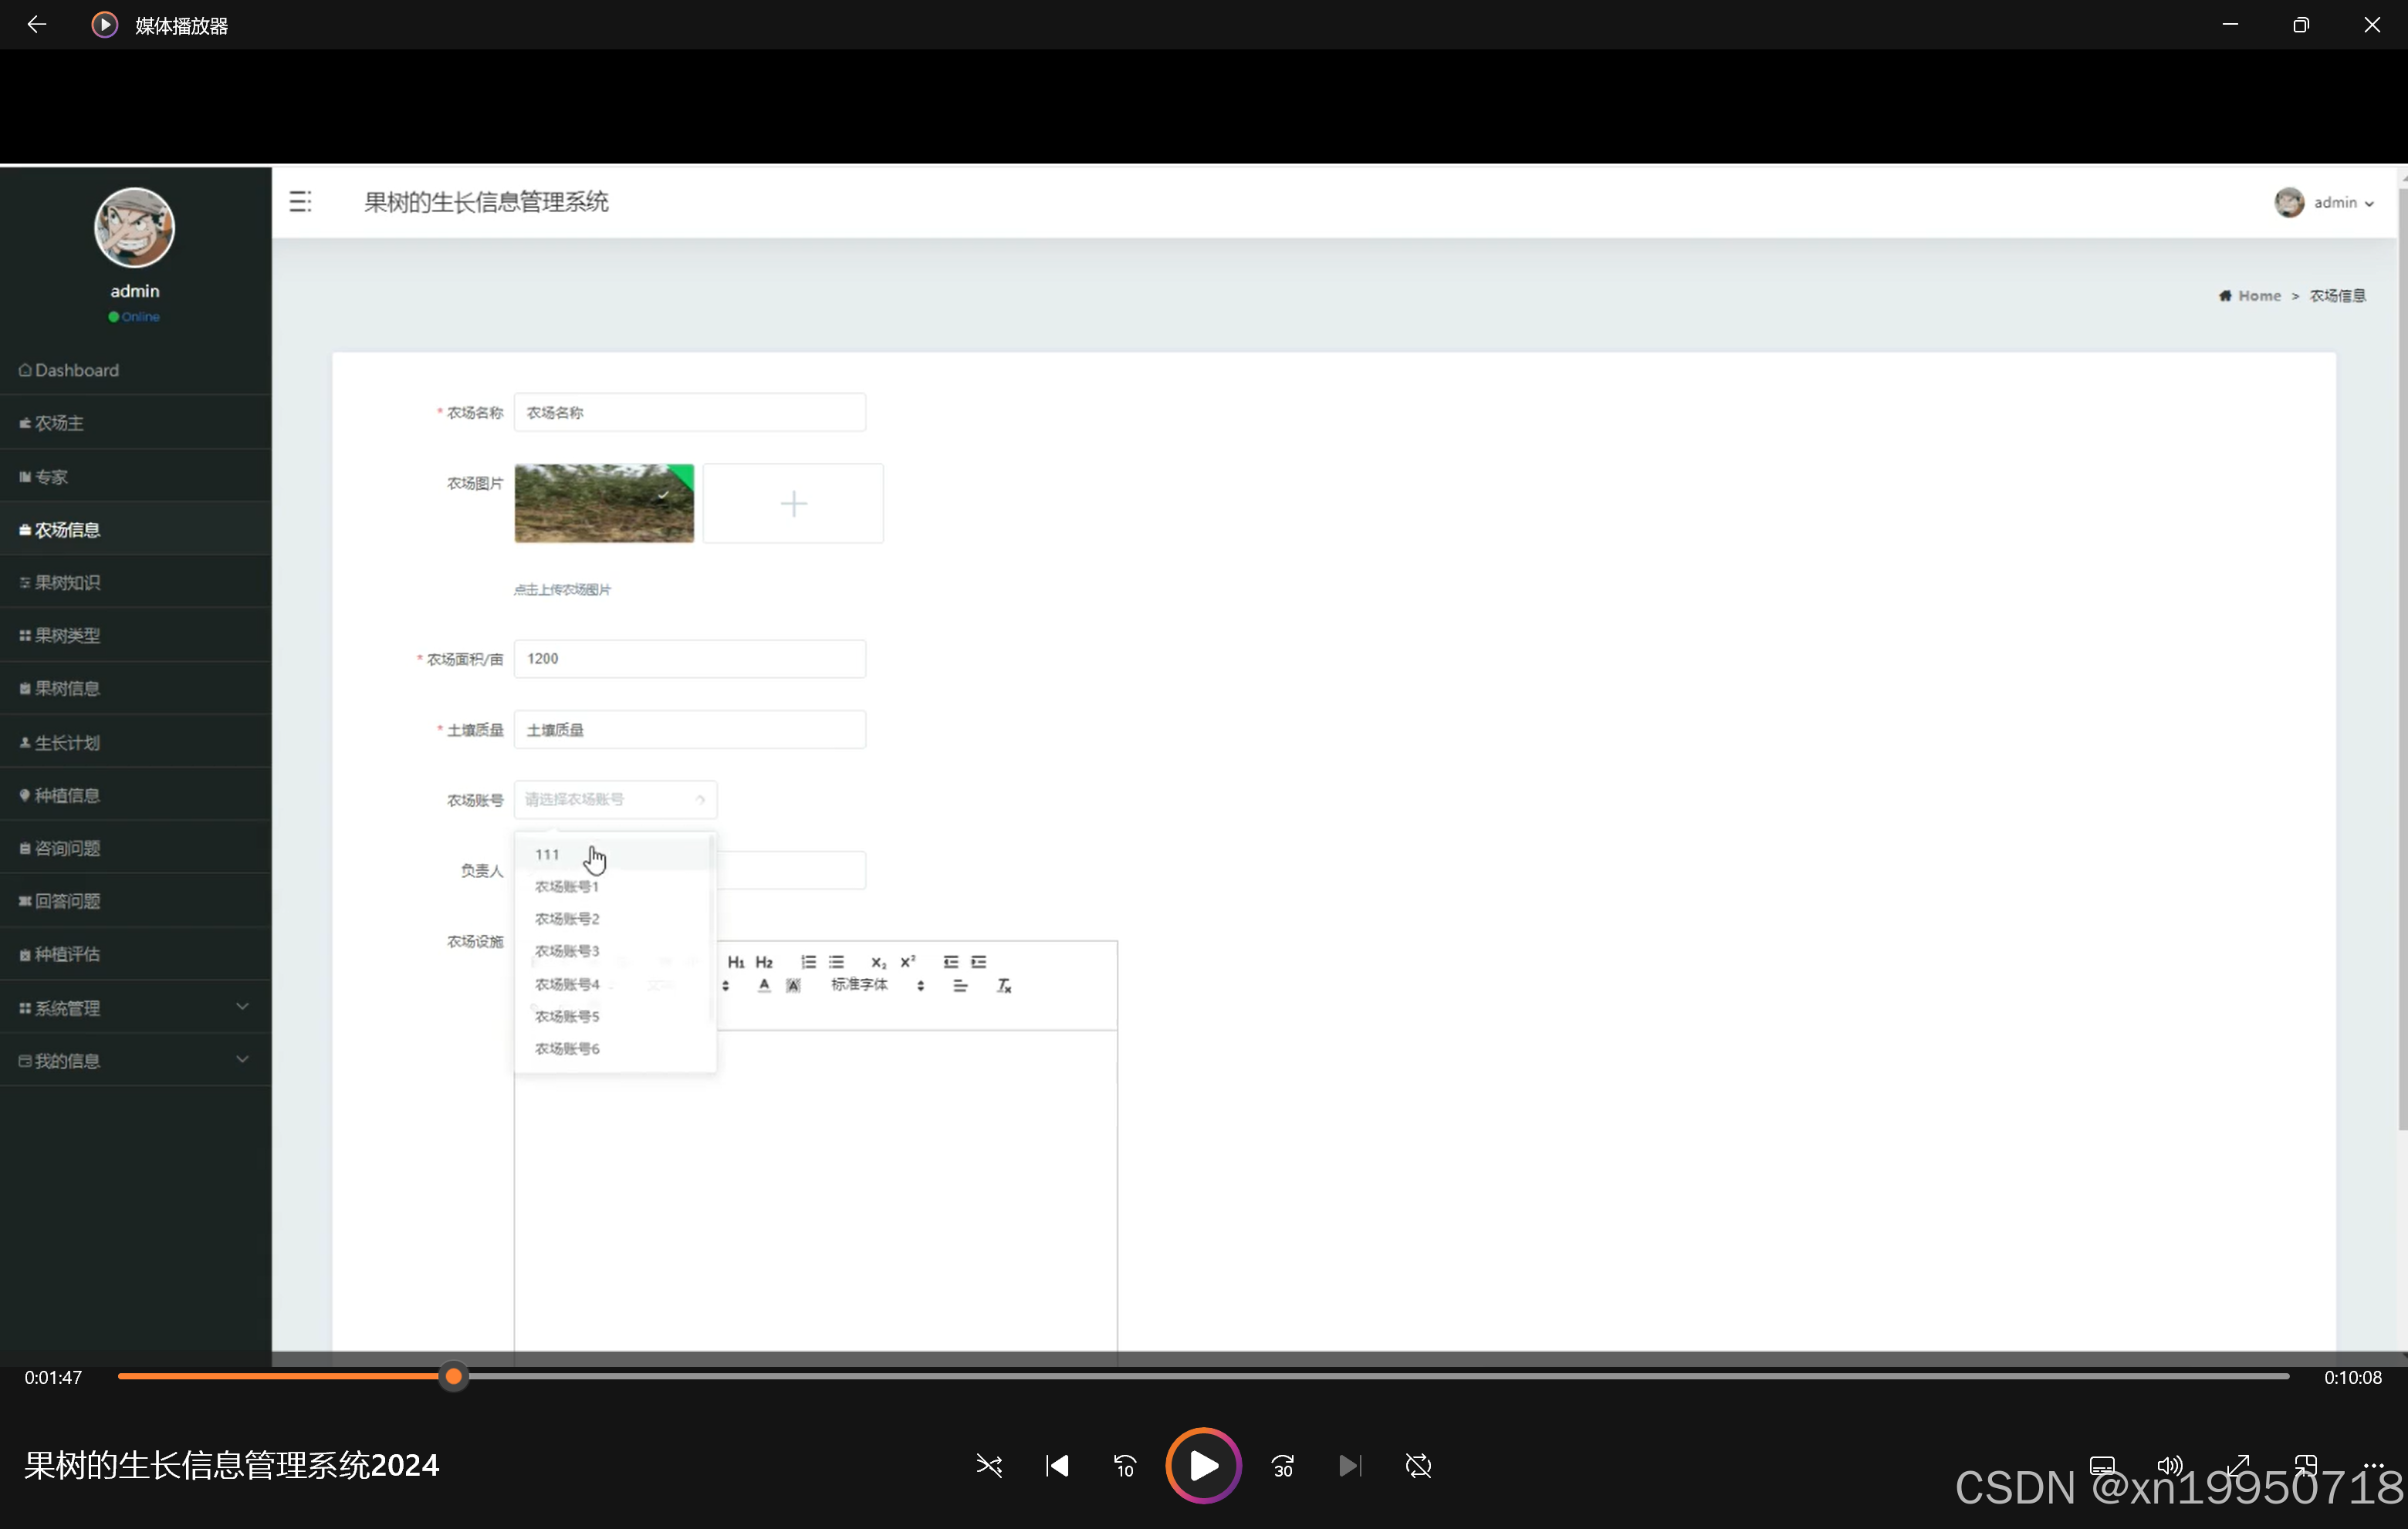Insert bullet list in editor
The height and width of the screenshot is (1529, 2408).
point(836,961)
